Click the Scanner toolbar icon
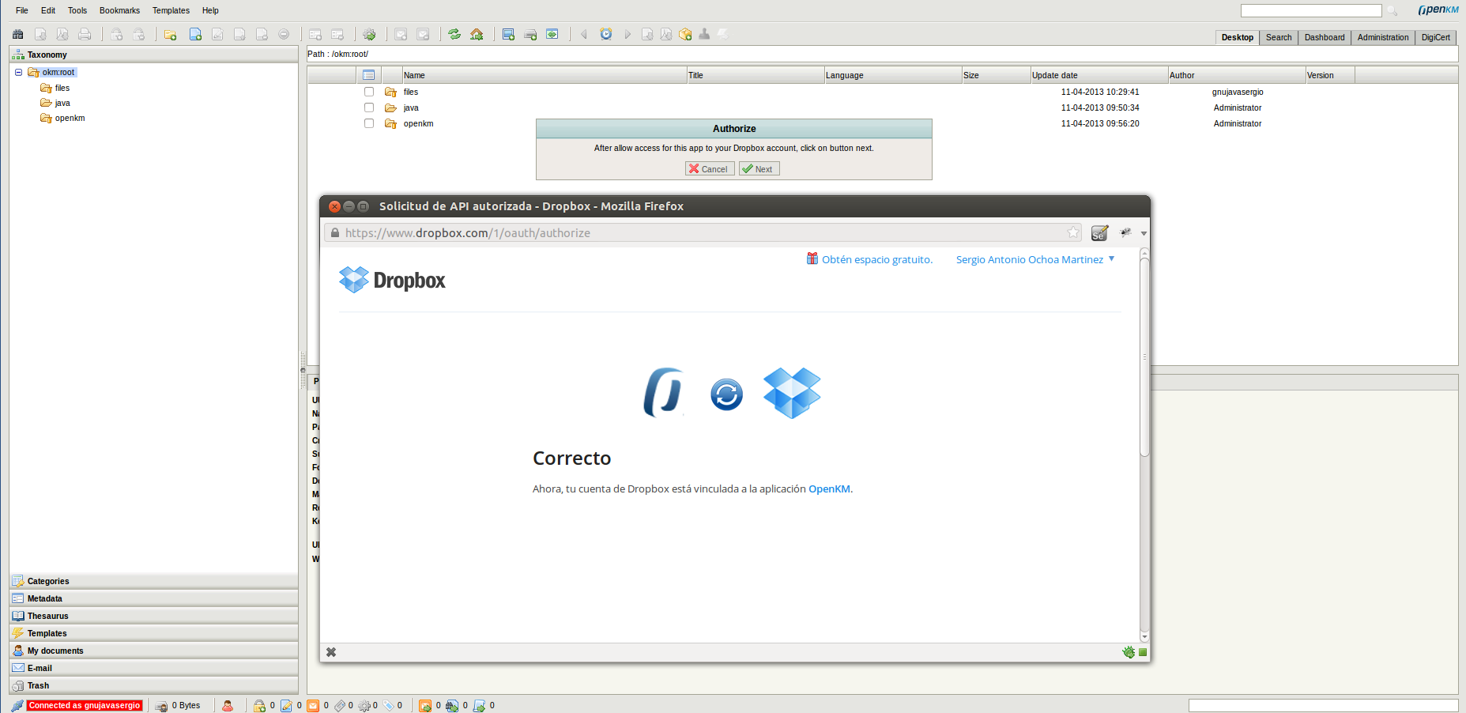 coord(530,35)
